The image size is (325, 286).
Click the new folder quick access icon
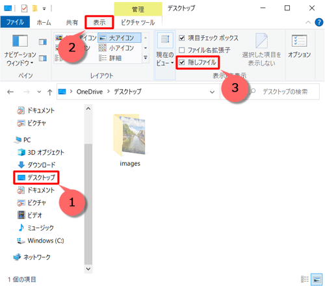pos(35,8)
